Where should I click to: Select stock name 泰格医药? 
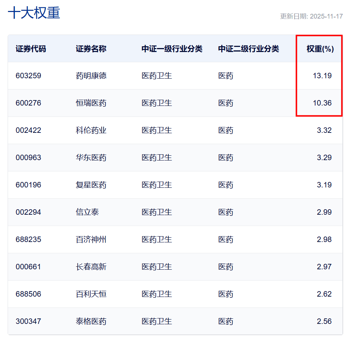click(x=91, y=321)
